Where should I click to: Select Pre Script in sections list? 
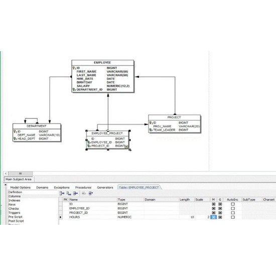[16, 217]
